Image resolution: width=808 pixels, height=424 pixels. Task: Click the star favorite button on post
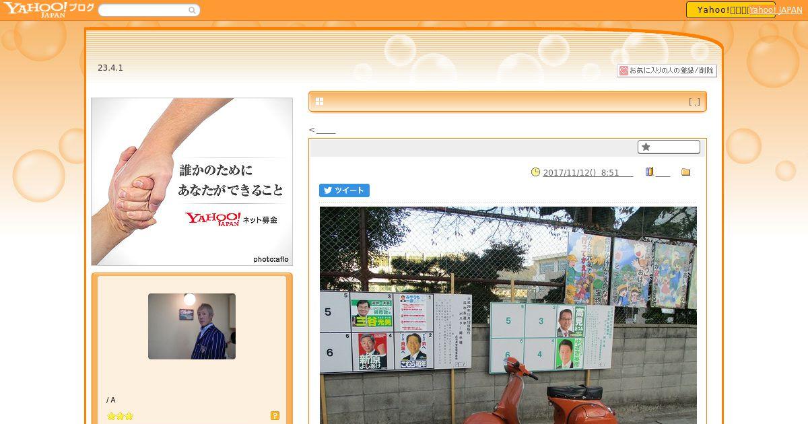point(669,147)
